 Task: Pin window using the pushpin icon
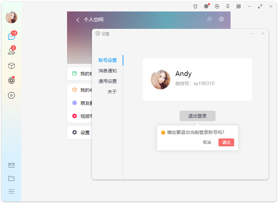[x=228, y=6]
